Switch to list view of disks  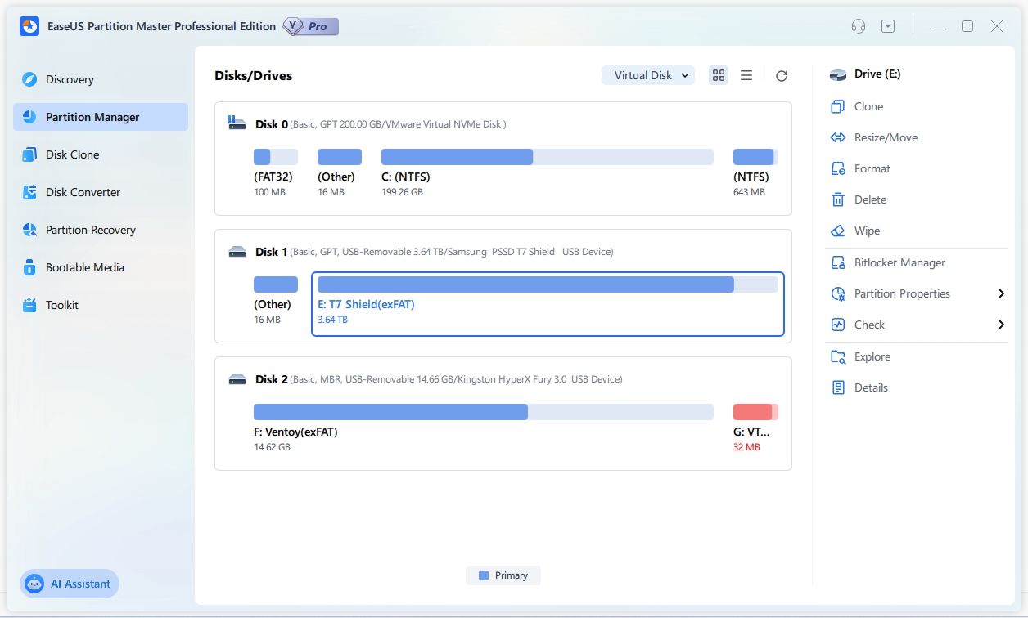(x=746, y=75)
